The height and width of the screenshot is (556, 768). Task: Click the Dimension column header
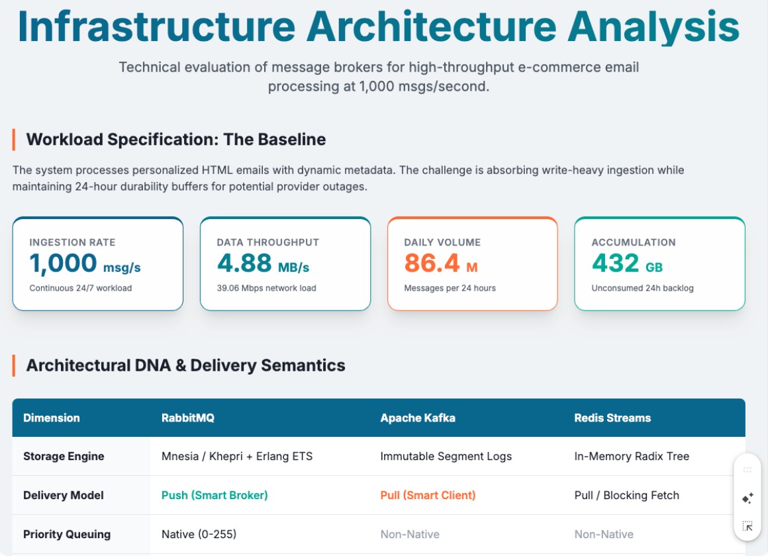point(52,418)
